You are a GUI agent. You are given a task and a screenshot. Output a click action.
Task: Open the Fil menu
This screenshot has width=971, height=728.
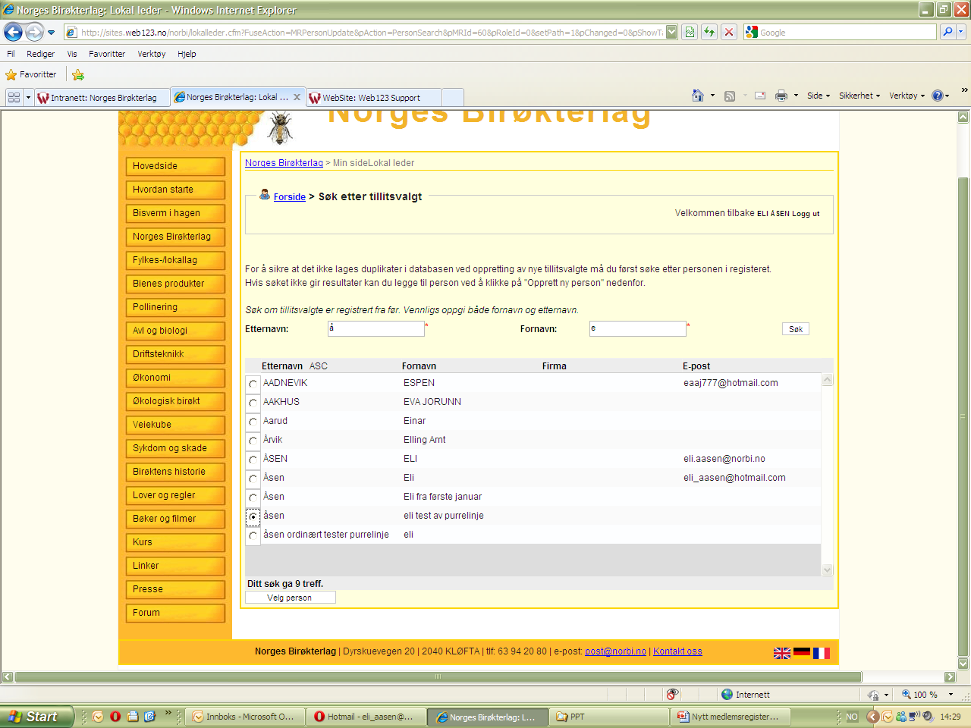[x=11, y=54]
